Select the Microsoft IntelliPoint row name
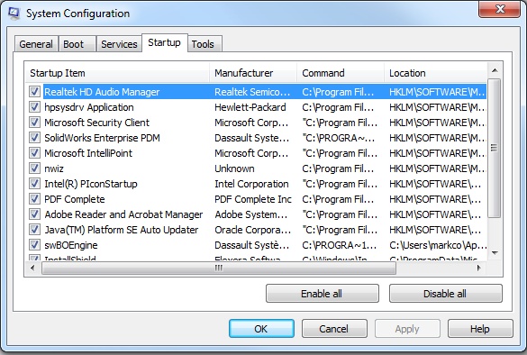 click(x=88, y=153)
